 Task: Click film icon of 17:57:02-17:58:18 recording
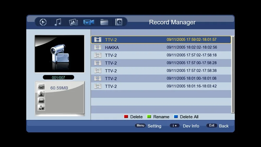[98, 55]
